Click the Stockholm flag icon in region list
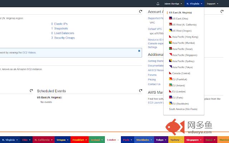The height and width of the screenshot is (143, 229). 170,103
